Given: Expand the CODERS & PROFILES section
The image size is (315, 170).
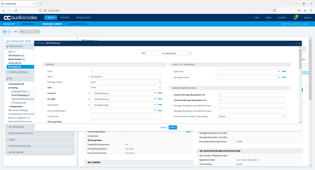Looking at the screenshot, I should [20, 72].
